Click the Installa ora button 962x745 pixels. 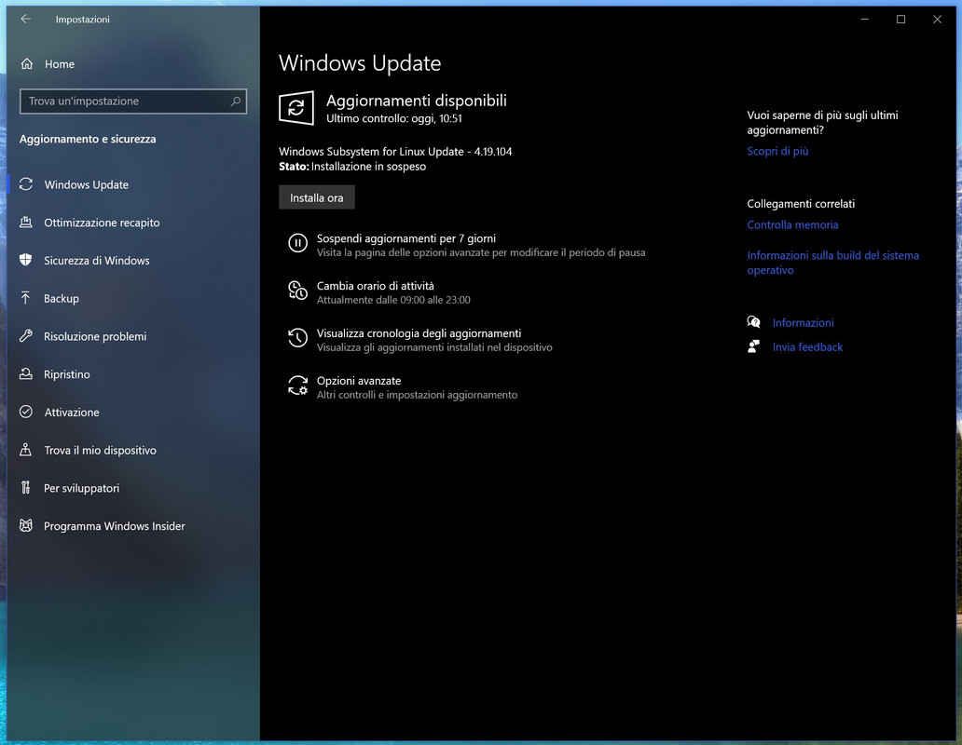[317, 197]
